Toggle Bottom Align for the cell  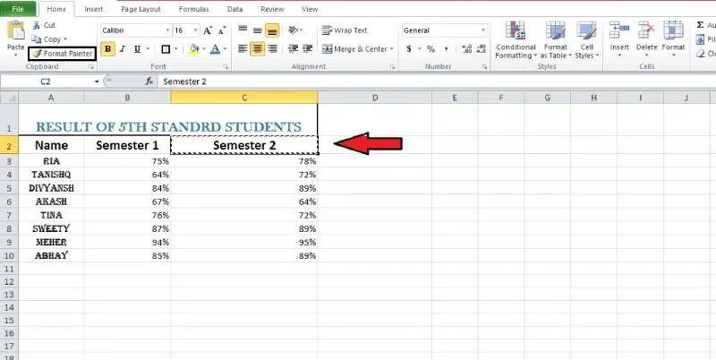pos(272,30)
